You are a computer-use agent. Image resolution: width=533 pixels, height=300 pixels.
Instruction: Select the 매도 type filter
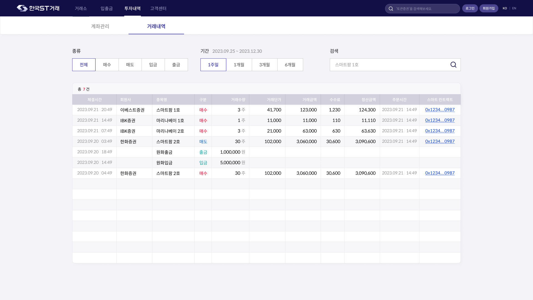(x=130, y=65)
